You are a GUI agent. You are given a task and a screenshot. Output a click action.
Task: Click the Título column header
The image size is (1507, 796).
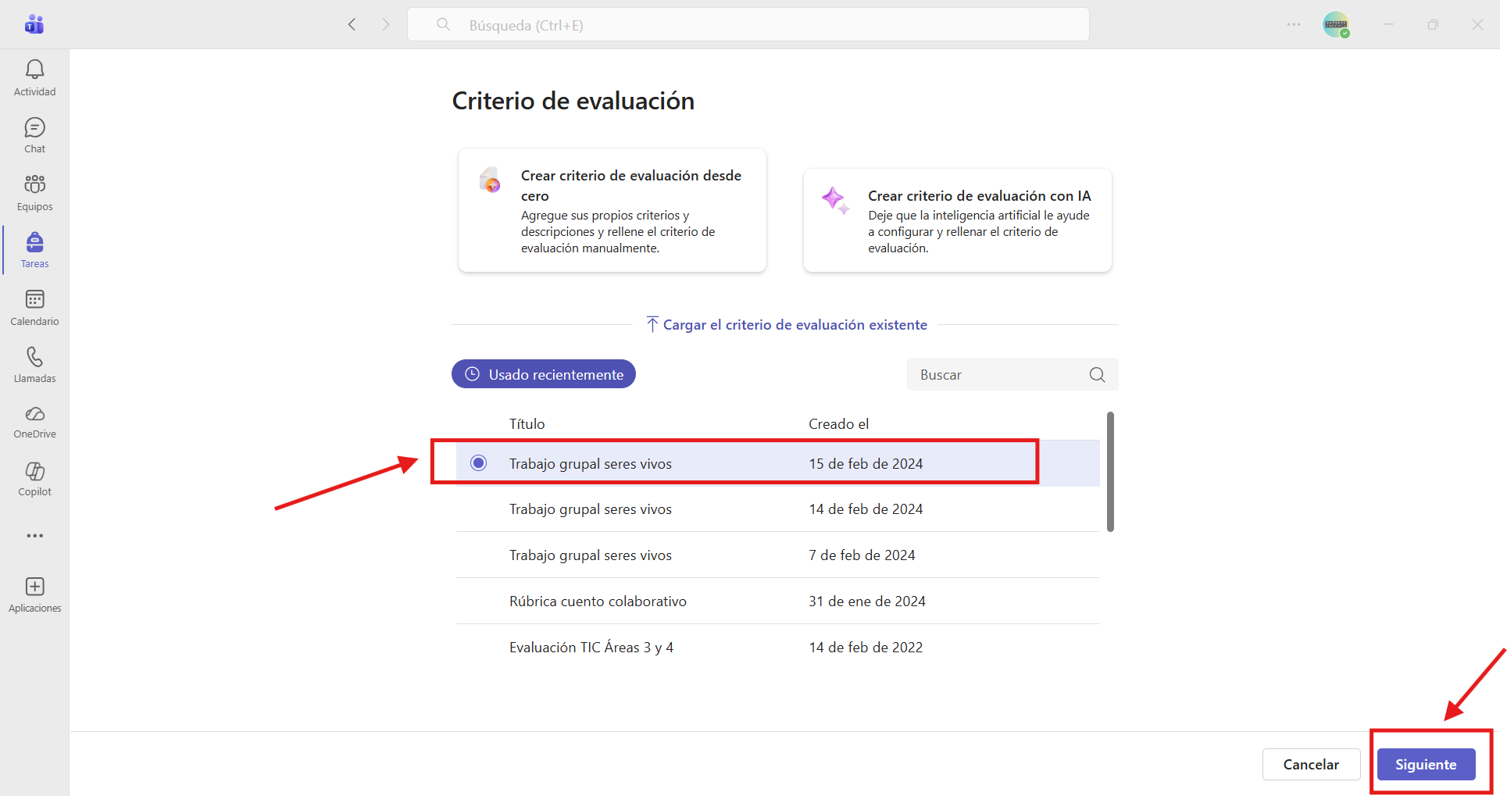point(527,423)
